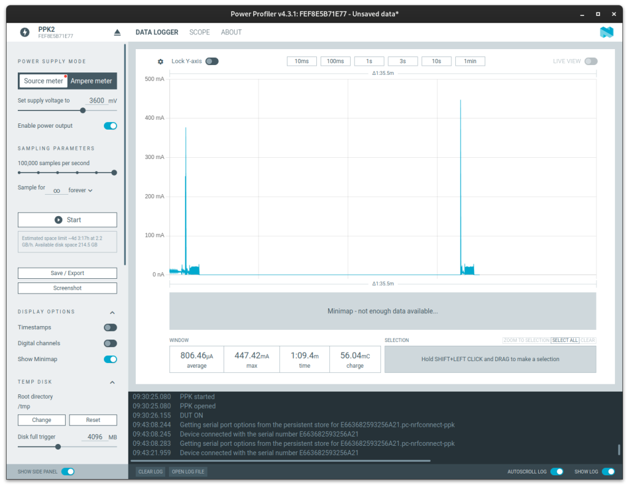Click the eject device icon
The image size is (629, 487).
pos(117,33)
